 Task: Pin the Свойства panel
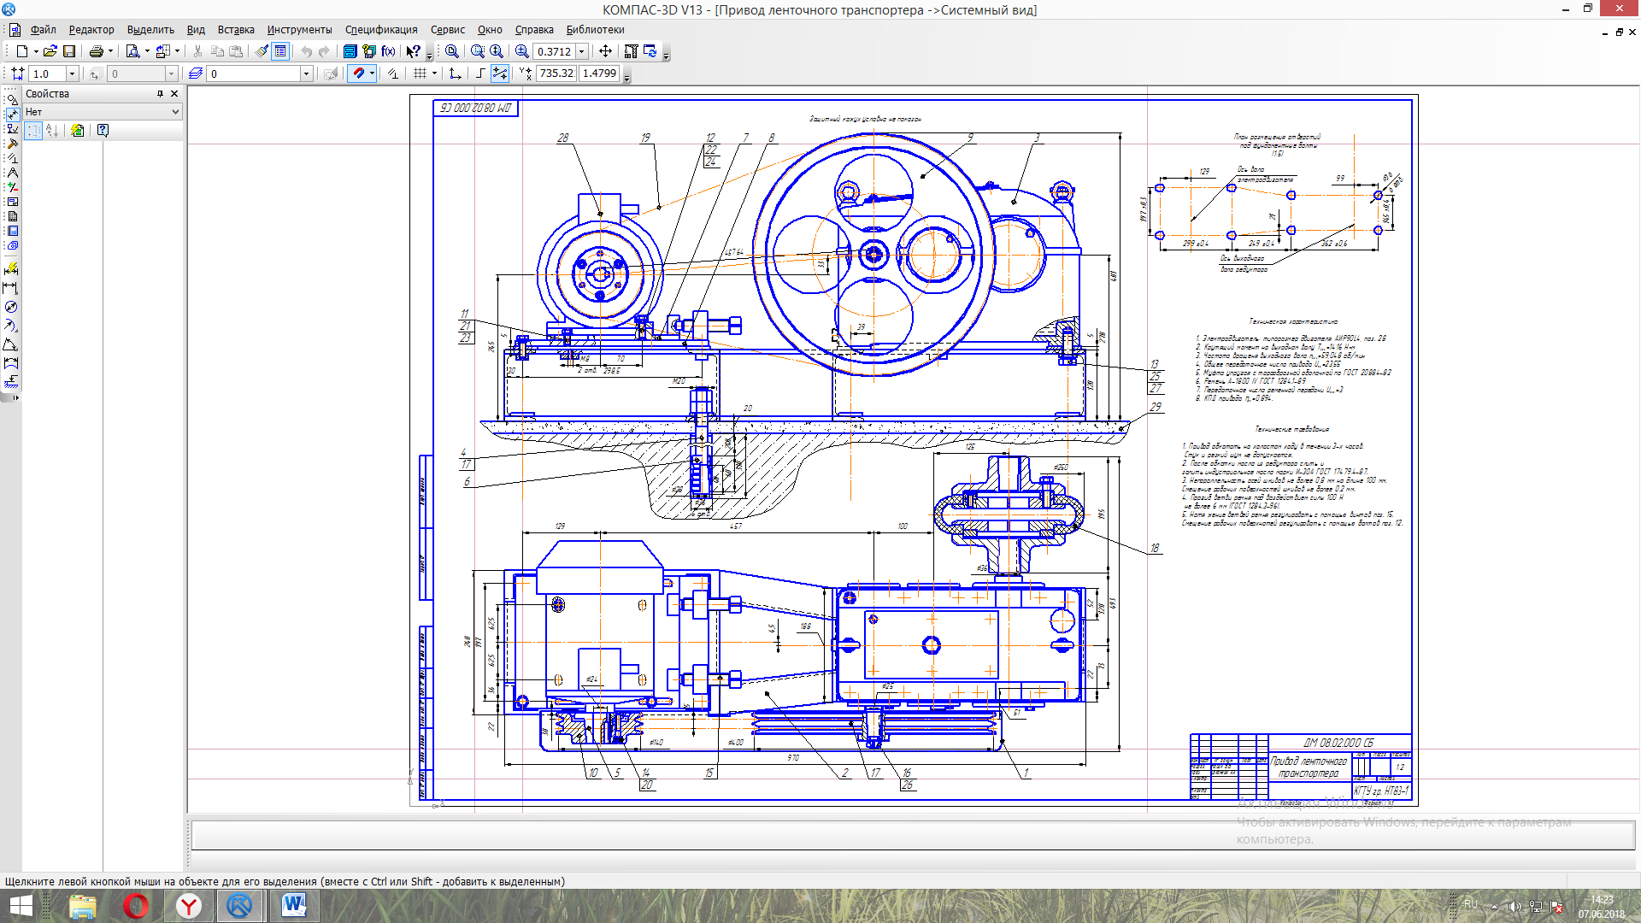coord(160,94)
